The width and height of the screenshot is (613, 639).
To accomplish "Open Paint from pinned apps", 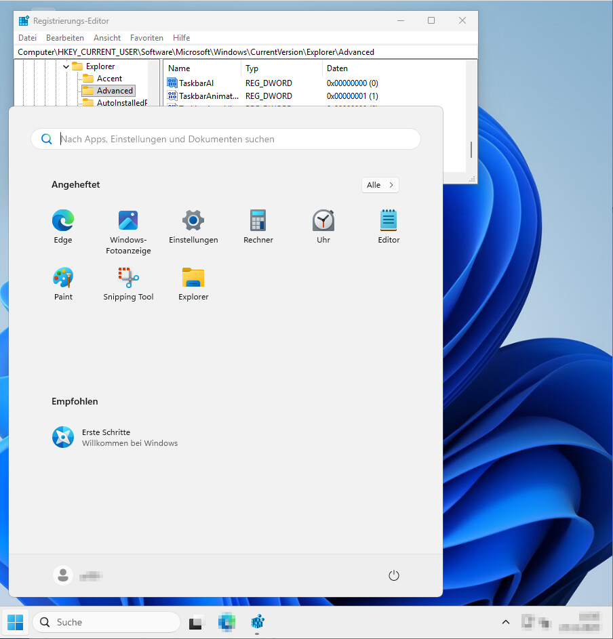I will tap(63, 278).
